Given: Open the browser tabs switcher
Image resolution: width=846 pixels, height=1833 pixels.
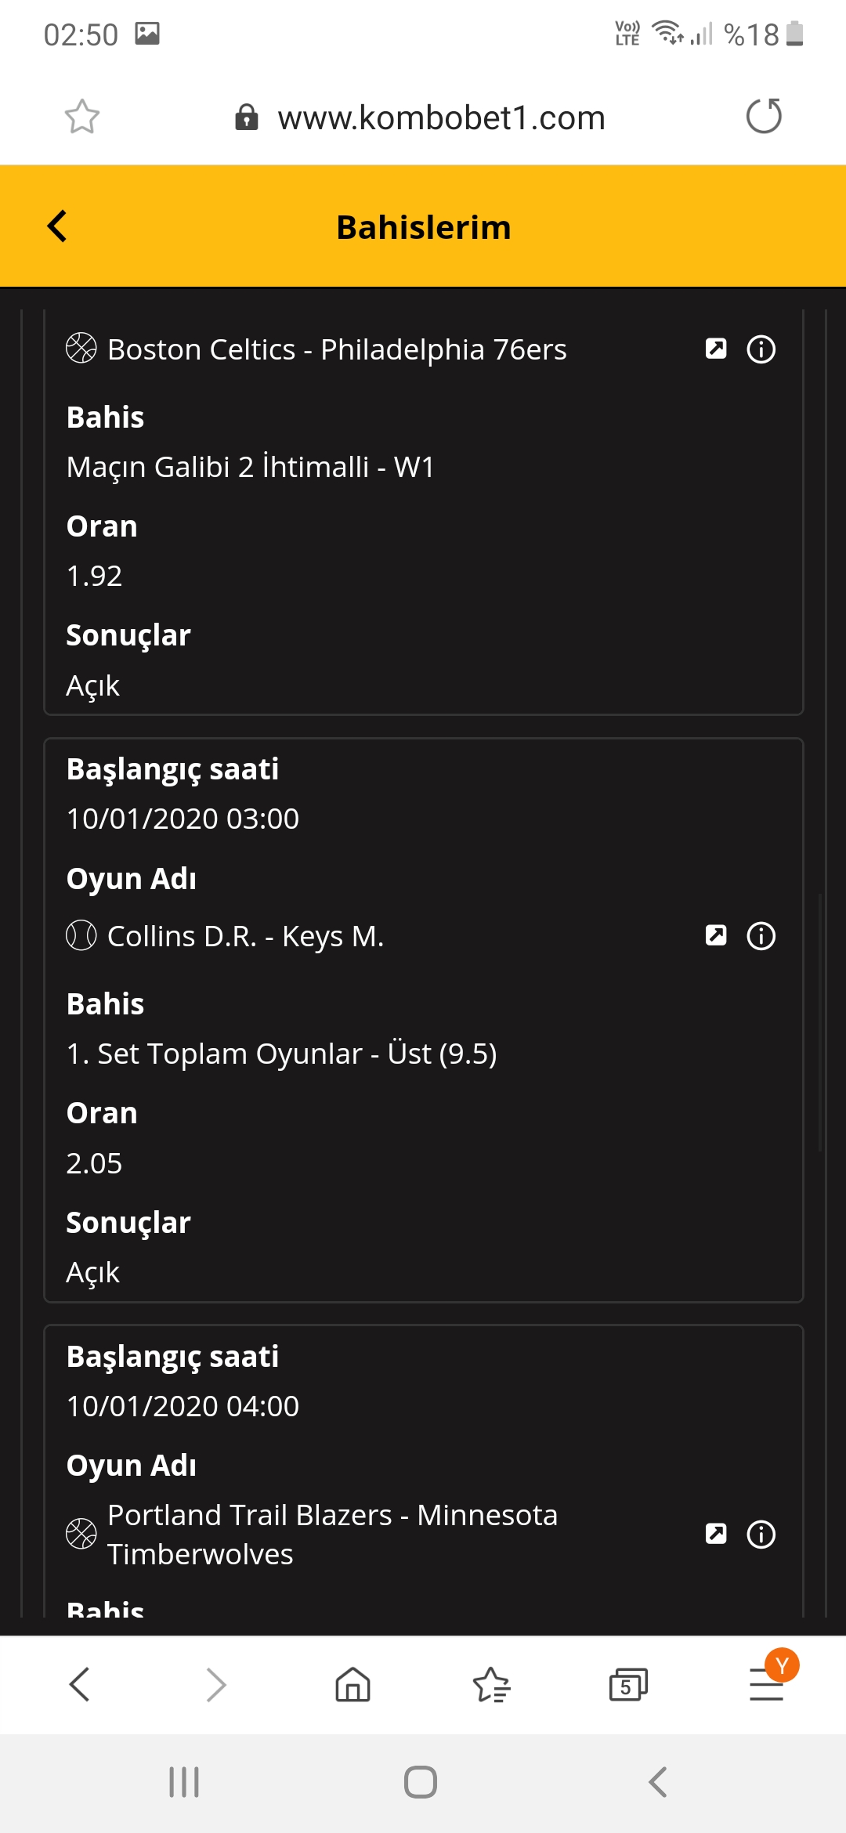Looking at the screenshot, I should [628, 1684].
